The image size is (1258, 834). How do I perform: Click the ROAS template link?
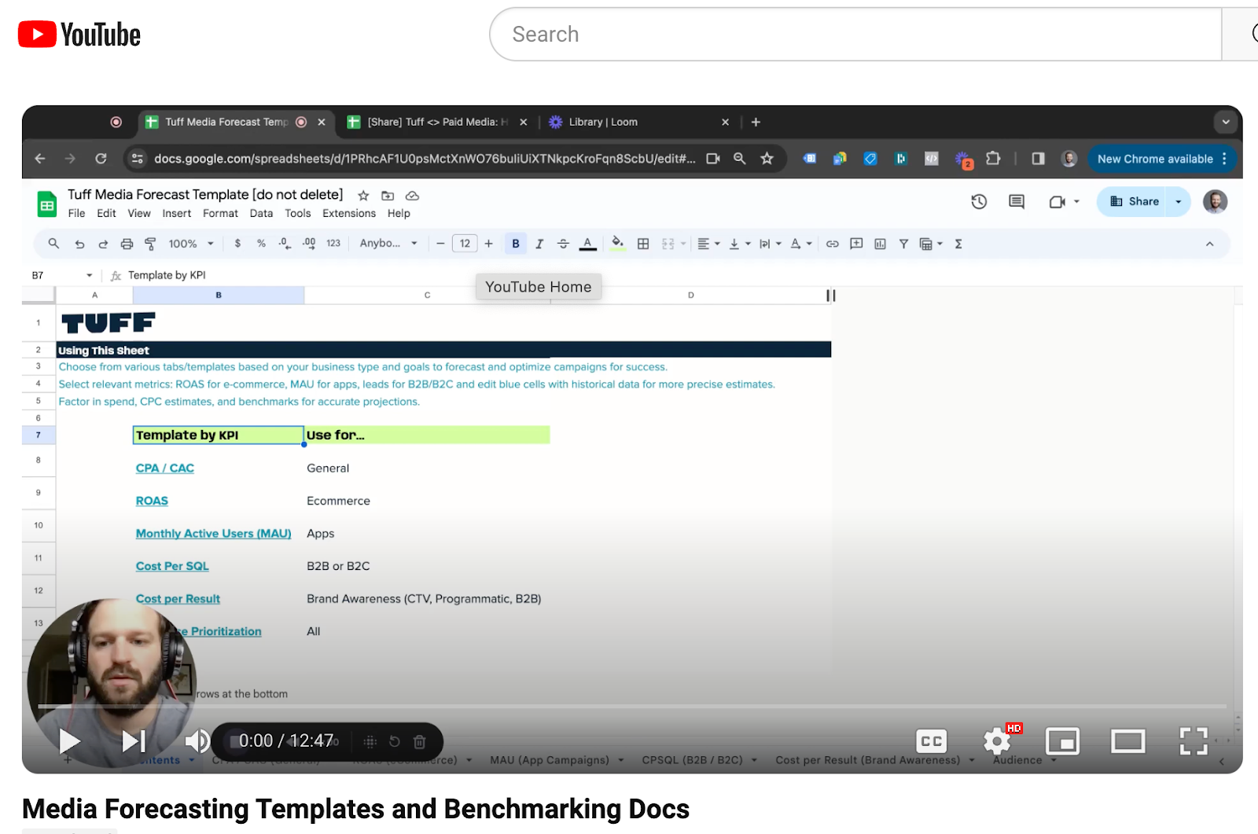click(152, 501)
